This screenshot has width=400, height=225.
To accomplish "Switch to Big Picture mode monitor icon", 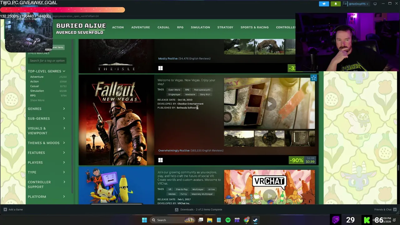I will [375, 4].
